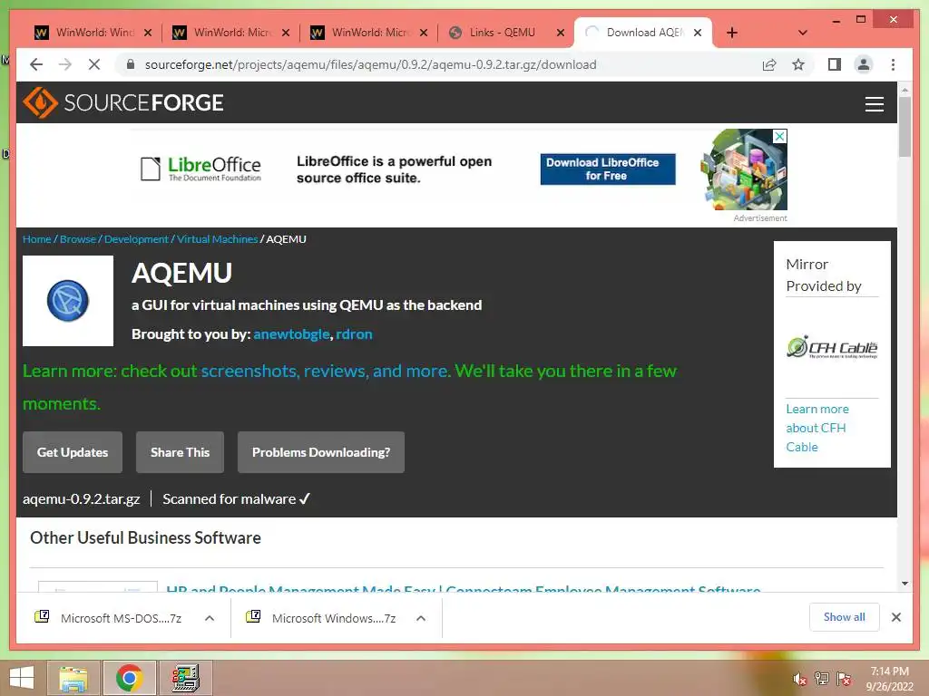Viewport: 929px width, 696px height.
Task: Open rdron author link
Action: 355,334
